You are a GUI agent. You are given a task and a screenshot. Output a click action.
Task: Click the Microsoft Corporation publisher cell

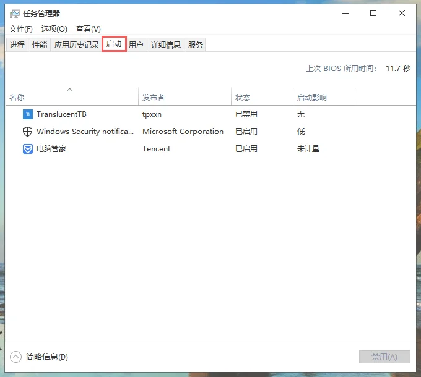pos(183,132)
